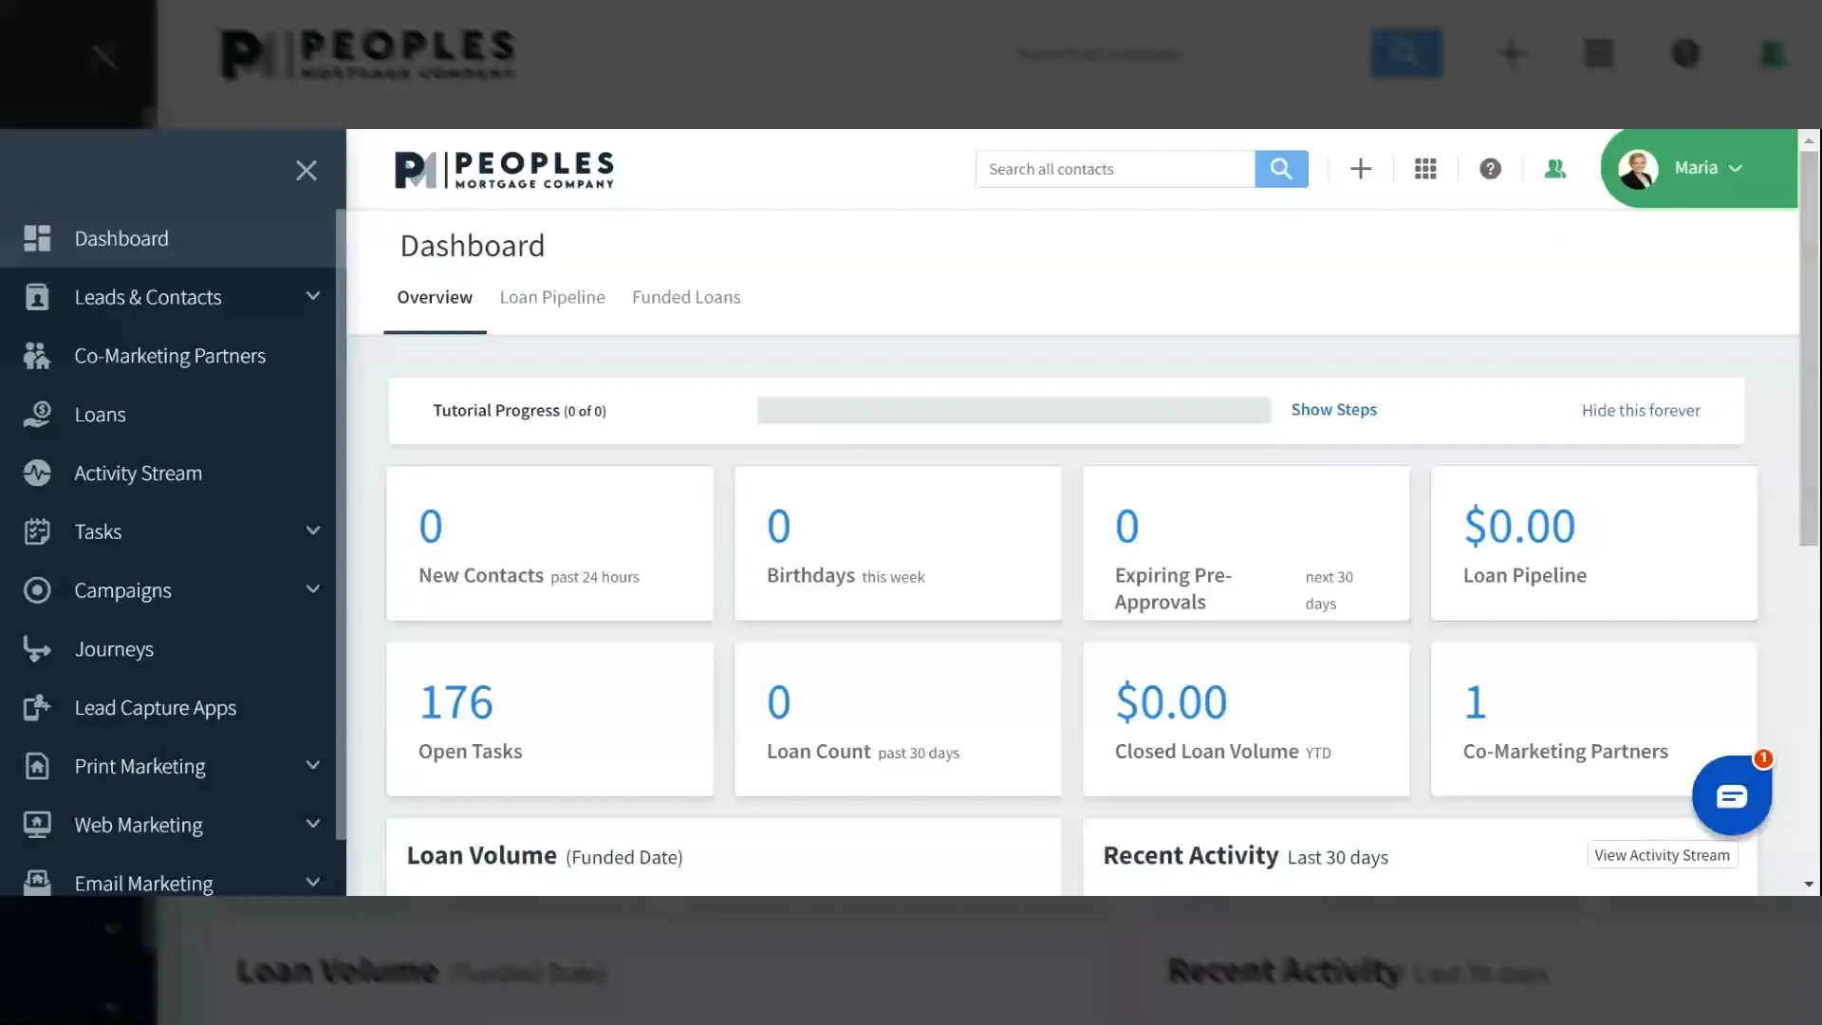Image resolution: width=1822 pixels, height=1025 pixels.
Task: Click the Journeys sidebar icon
Action: [37, 649]
